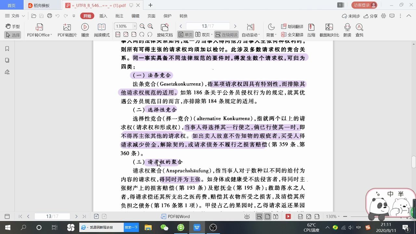The height and width of the screenshot is (234, 416).
Task: Toggle 划词翻译 word translation
Action: tap(292, 26)
